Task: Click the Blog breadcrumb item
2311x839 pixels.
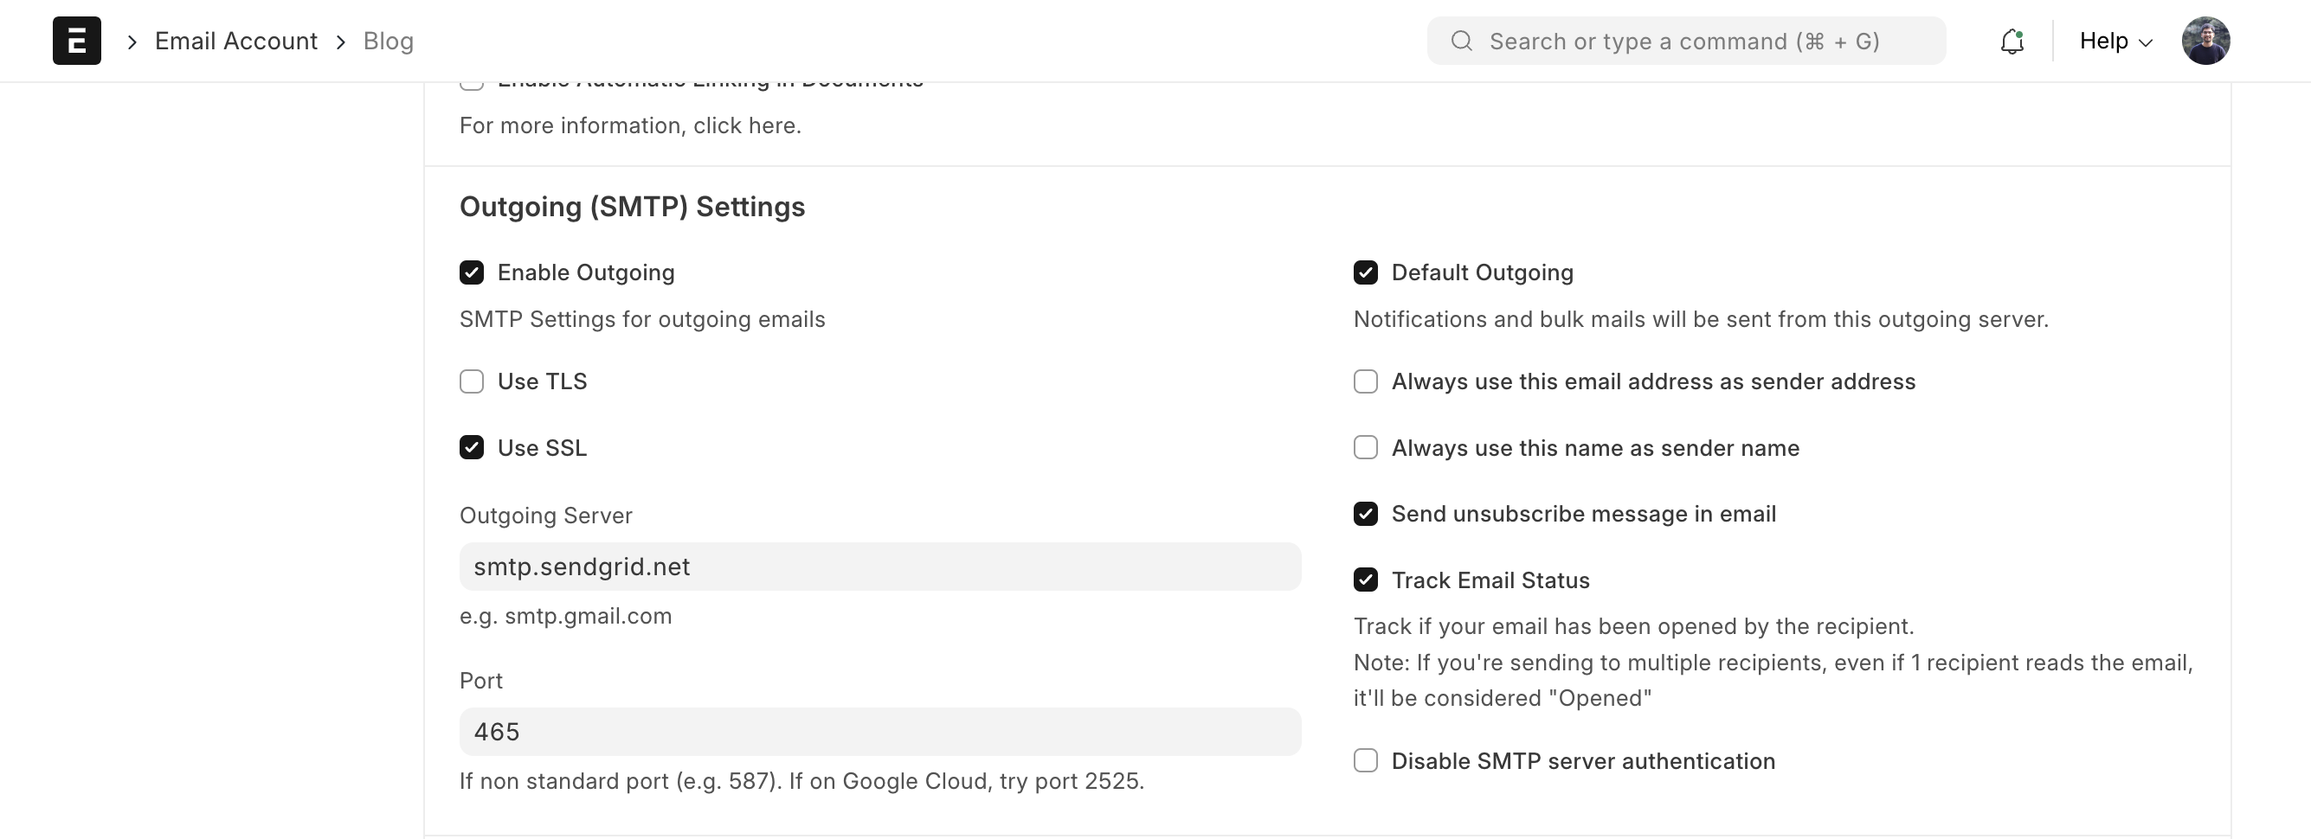Action: pos(388,42)
